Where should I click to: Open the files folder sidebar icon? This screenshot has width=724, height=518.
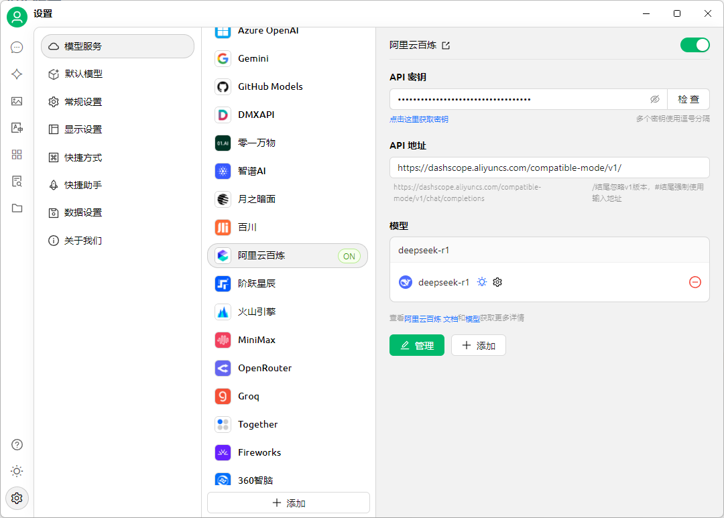(x=17, y=208)
